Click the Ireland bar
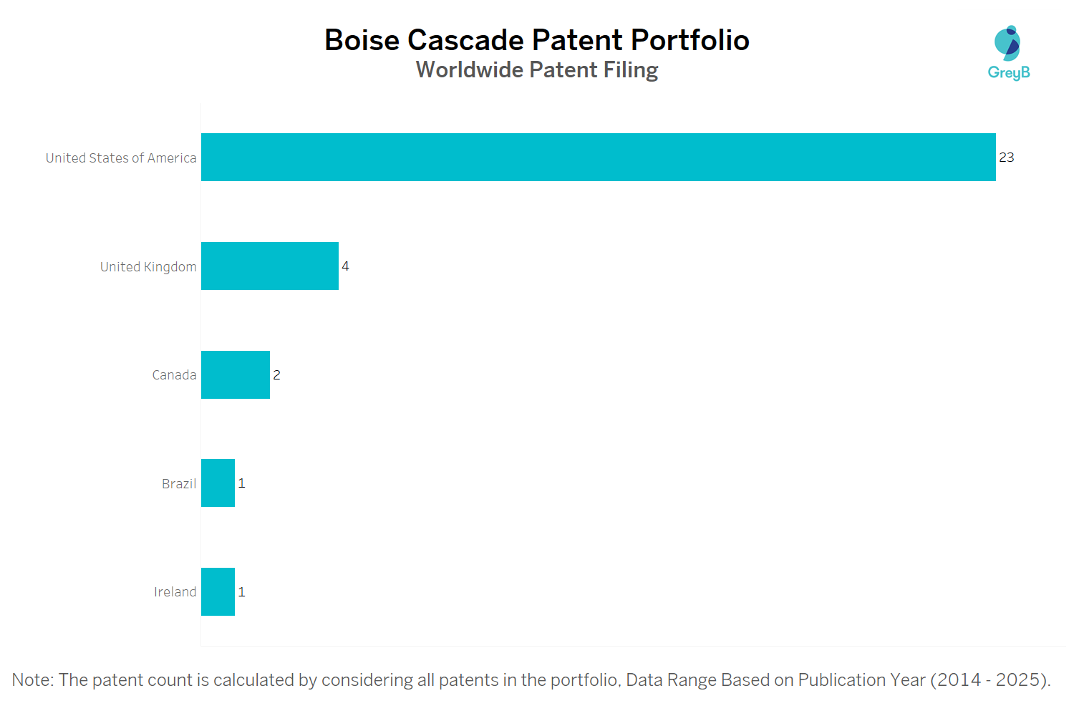 pyautogui.click(x=218, y=592)
